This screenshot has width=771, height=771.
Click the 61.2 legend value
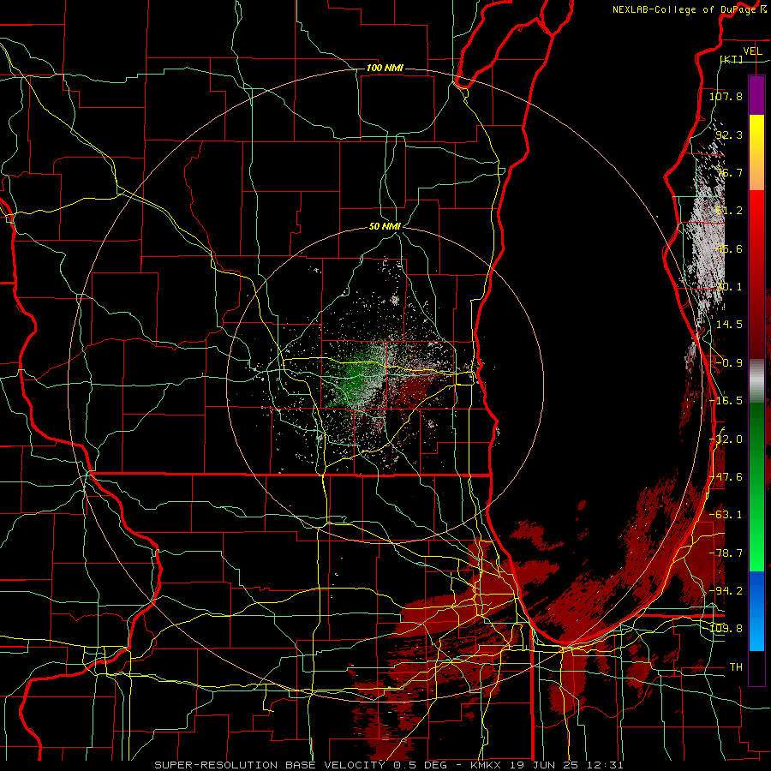(x=729, y=211)
